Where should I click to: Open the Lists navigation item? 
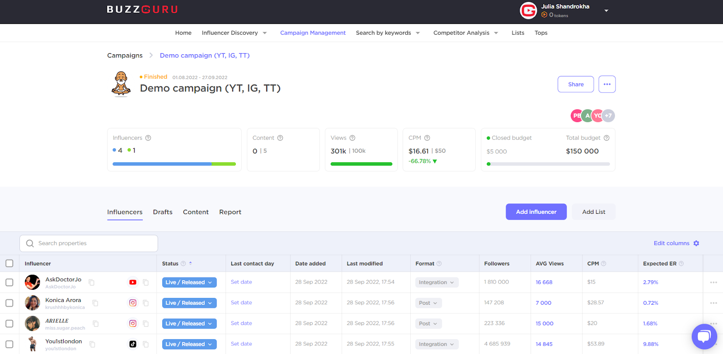pos(518,33)
